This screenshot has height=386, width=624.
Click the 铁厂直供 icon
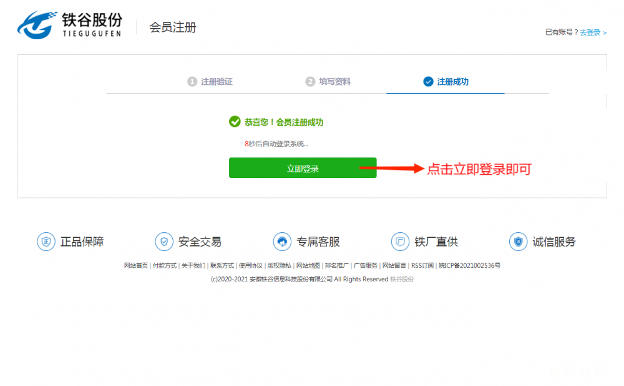pyautogui.click(x=400, y=242)
